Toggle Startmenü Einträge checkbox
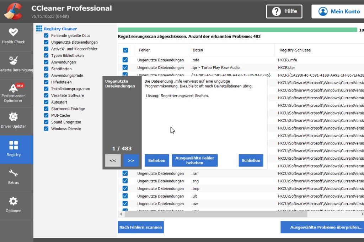Image resolution: width=364 pixels, height=242 pixels. (46, 109)
